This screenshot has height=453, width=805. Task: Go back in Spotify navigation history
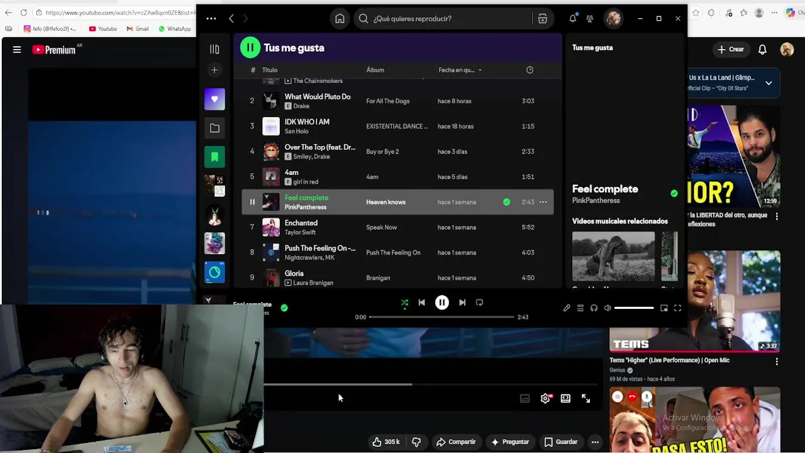pos(231,19)
